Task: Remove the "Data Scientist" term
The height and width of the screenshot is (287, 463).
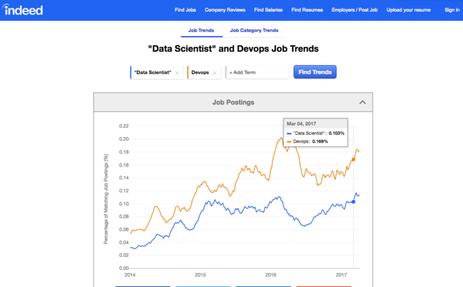Action: 177,73
